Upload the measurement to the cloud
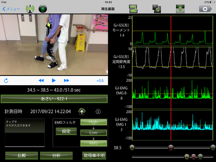Screen dimensions: 216x162 (82, 111)
